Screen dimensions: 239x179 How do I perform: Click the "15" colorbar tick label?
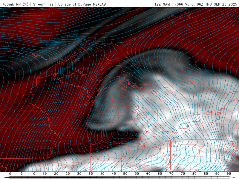click(x=45, y=174)
